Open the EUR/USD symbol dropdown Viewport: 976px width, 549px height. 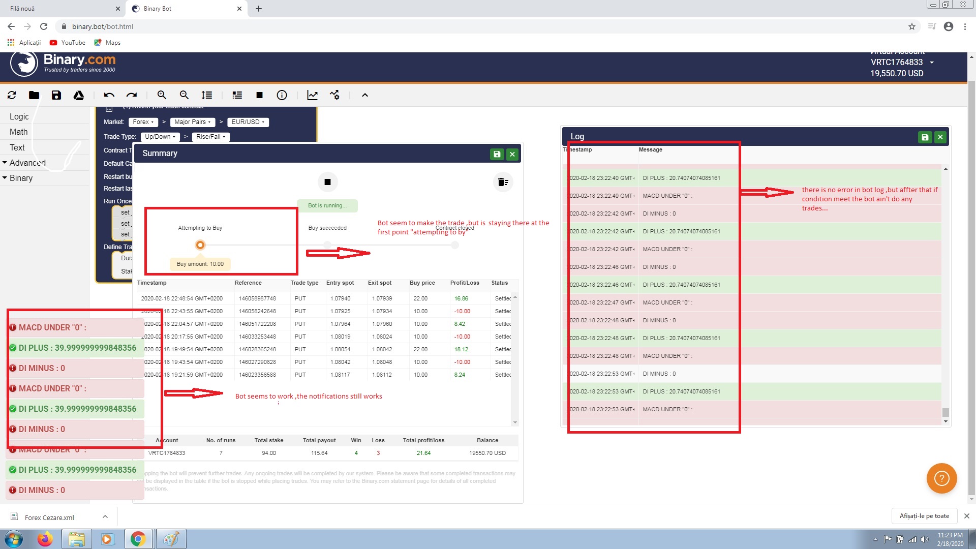(x=248, y=122)
